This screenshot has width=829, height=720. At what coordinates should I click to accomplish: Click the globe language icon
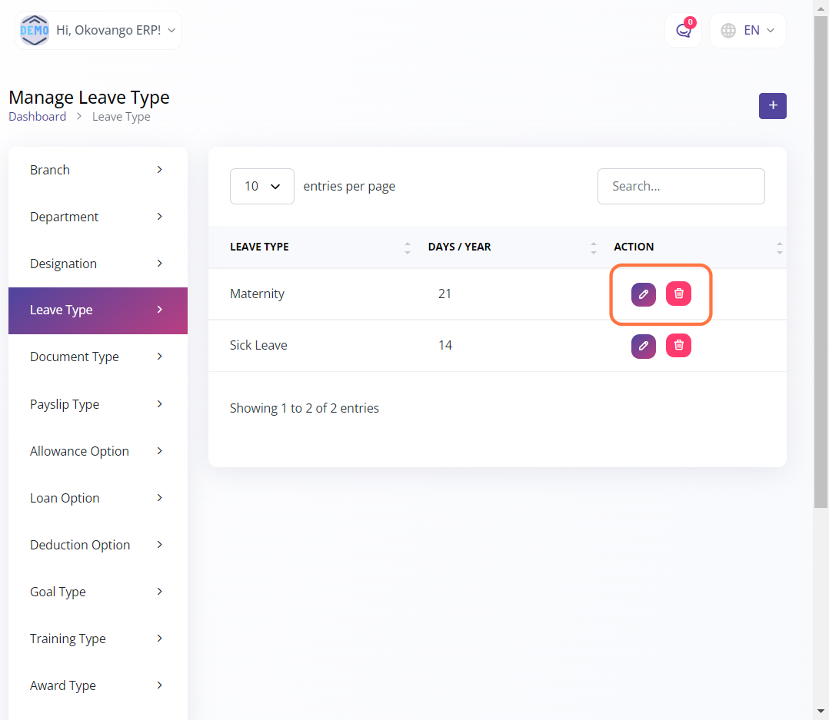(728, 31)
